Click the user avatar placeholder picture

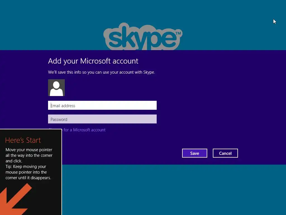[56, 88]
